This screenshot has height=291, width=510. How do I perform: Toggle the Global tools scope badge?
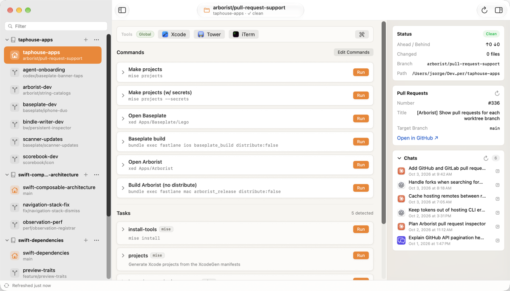click(145, 34)
